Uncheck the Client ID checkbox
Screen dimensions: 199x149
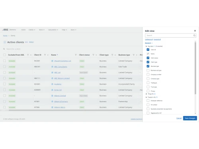148,50
